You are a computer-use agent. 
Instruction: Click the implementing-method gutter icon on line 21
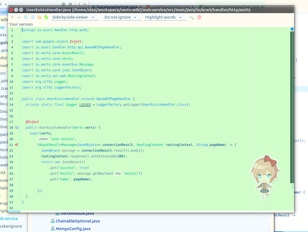coord(17,145)
